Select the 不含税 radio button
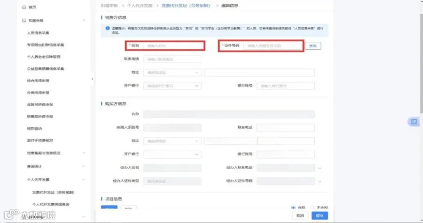 (x=313, y=208)
